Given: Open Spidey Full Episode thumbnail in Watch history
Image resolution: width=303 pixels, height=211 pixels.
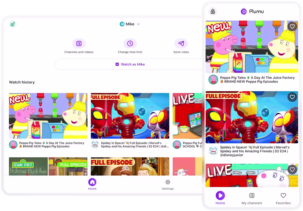Looking at the screenshot, I should pyautogui.click(x=130, y=116).
